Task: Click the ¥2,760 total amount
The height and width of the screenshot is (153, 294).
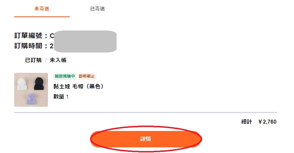Action: [267, 122]
